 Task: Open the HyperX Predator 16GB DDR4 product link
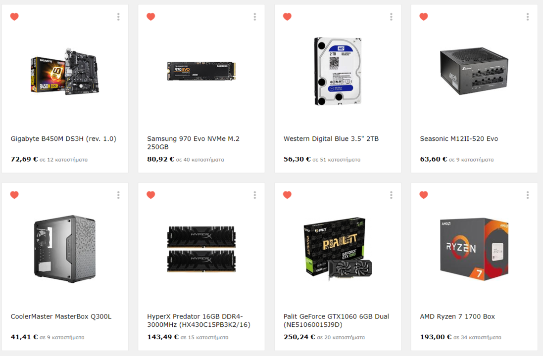tap(198, 320)
